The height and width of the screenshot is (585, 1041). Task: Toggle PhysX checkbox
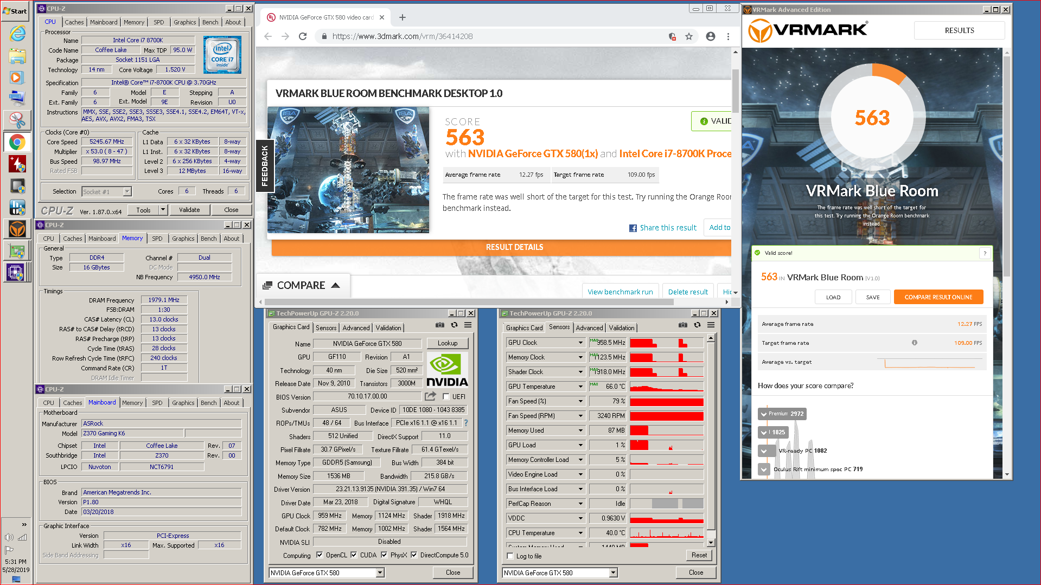[384, 555]
